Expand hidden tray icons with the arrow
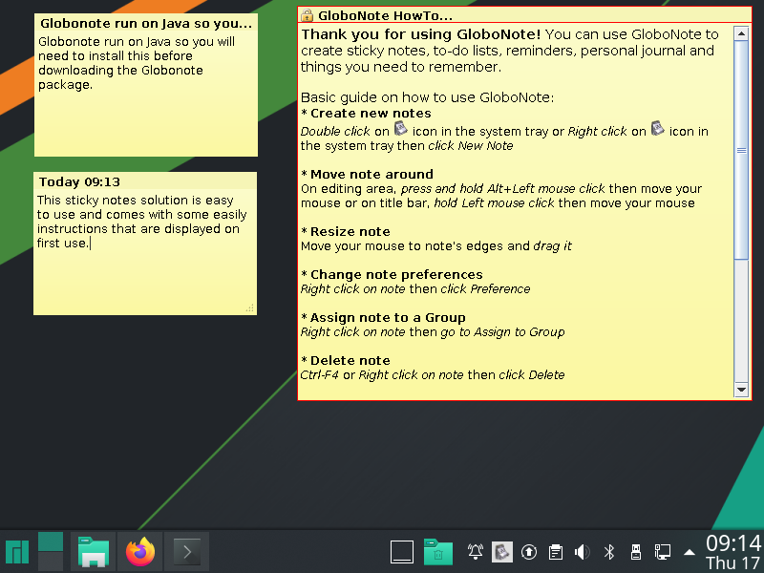 pyautogui.click(x=689, y=552)
